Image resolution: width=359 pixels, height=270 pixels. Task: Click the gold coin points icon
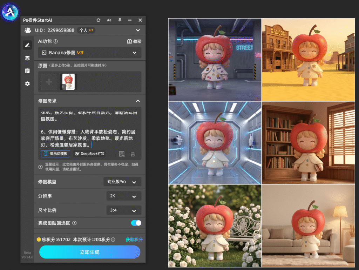click(x=39, y=239)
